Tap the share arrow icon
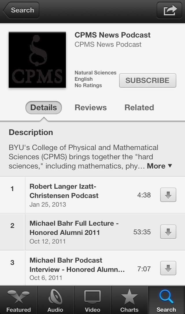Screen dimensions: 185x314 (169, 10)
